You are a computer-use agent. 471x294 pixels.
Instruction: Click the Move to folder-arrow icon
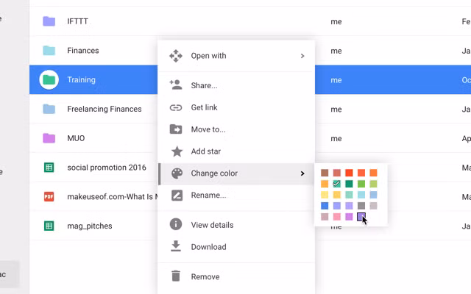pyautogui.click(x=176, y=129)
